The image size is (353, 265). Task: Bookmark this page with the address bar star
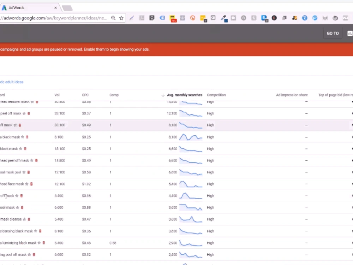(x=121, y=18)
